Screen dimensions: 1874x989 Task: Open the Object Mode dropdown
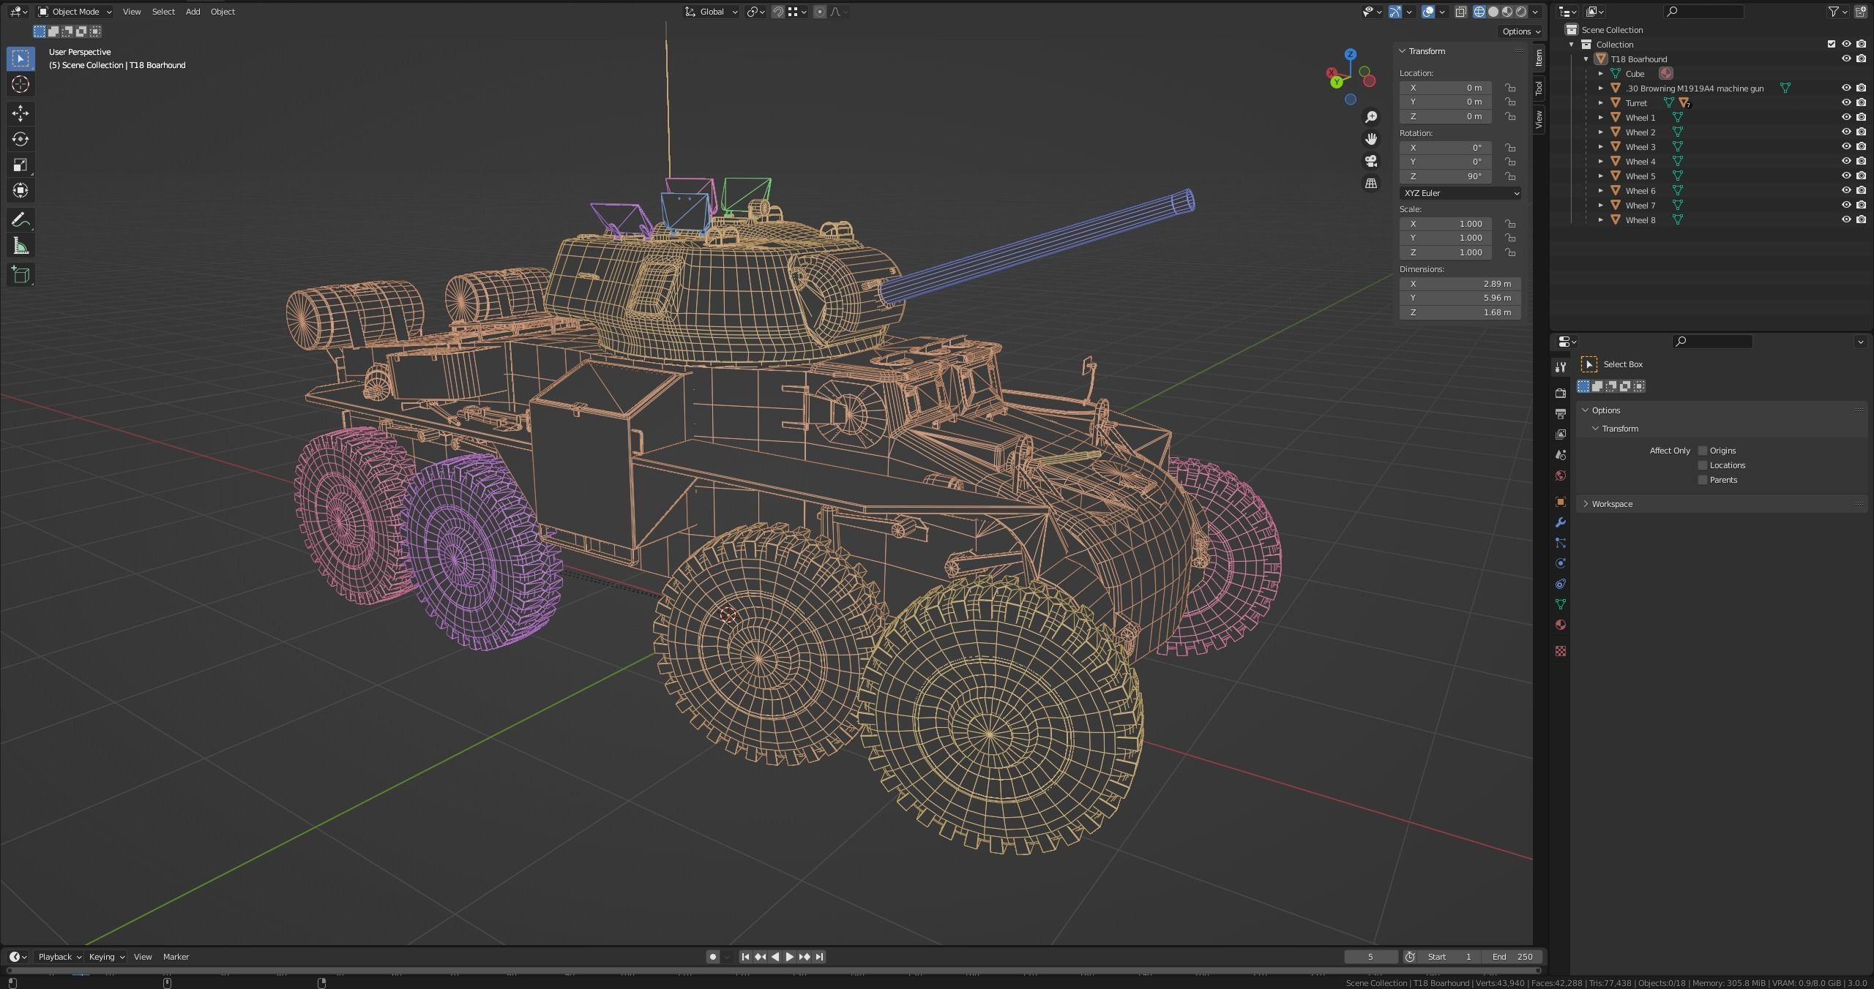[x=75, y=12]
